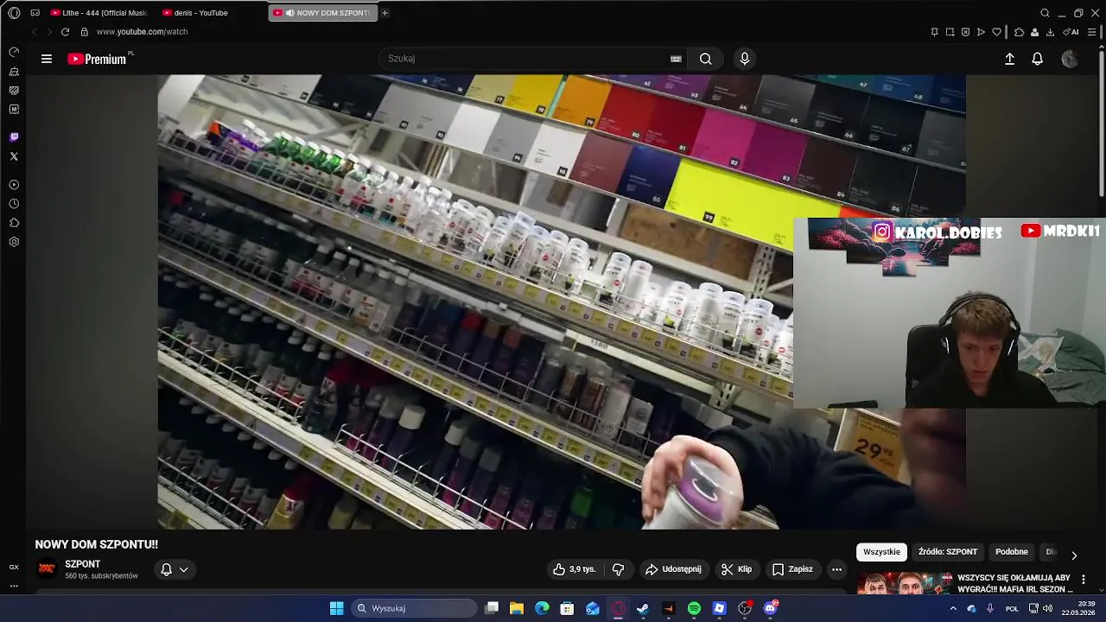Dislike the video with thumbs down
The image size is (1106, 622).
tap(618, 569)
